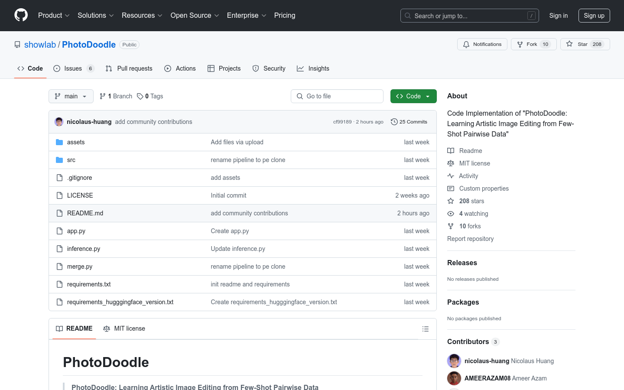Screen dimensions: 624x390
Task: Select the README tab
Action: [74, 328]
